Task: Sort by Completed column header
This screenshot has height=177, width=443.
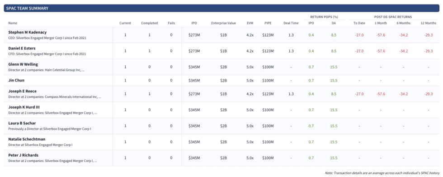Action: [x=150, y=23]
